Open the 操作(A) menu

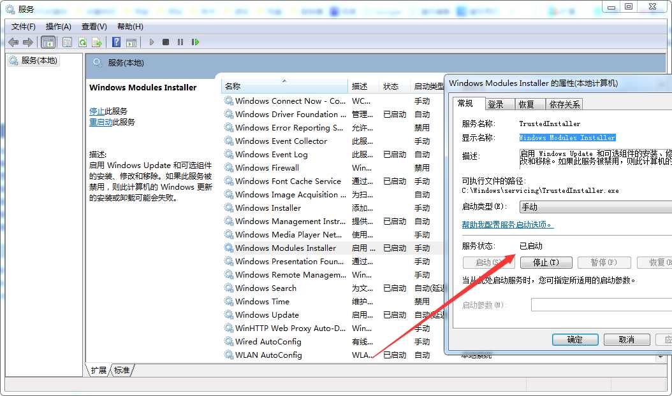click(58, 27)
